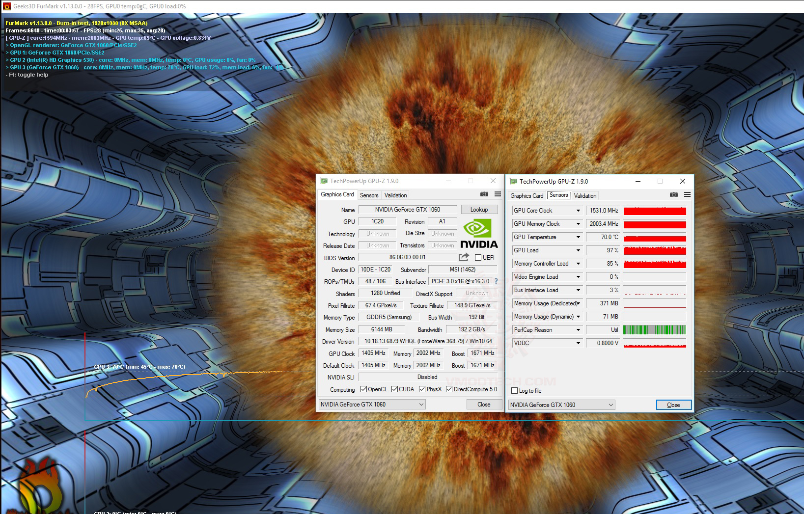Click Close button in the Graphics Card window
Viewport: 804px width, 514px height.
coord(484,405)
